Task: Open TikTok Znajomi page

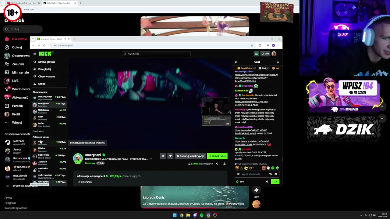Action: click(x=18, y=64)
